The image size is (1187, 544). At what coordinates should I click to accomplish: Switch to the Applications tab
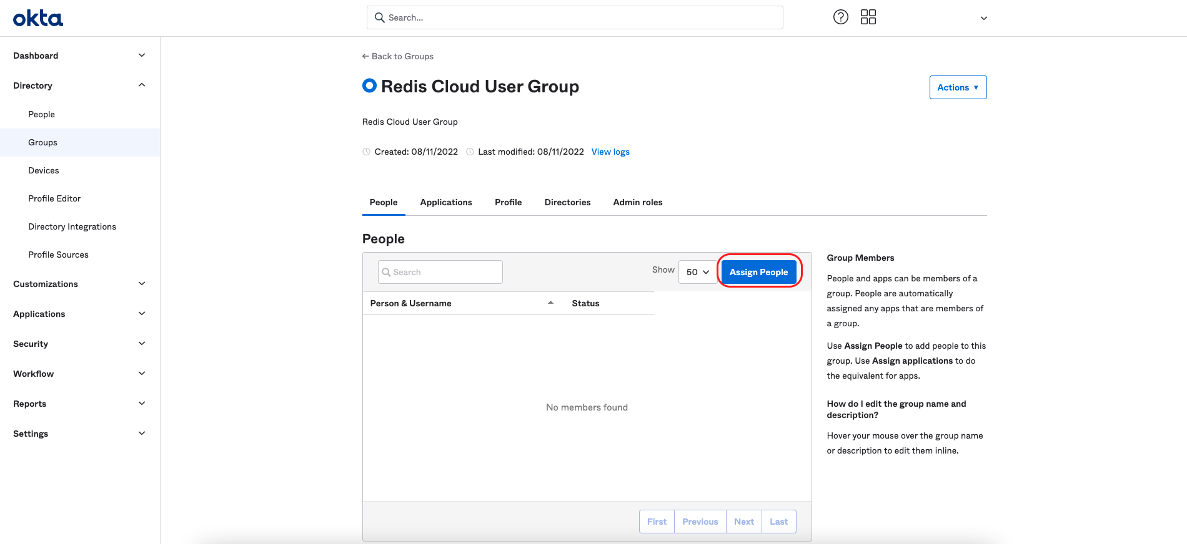click(x=446, y=202)
